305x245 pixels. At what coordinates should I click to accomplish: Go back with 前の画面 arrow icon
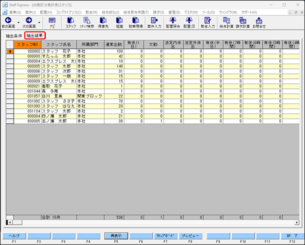click(x=8, y=20)
